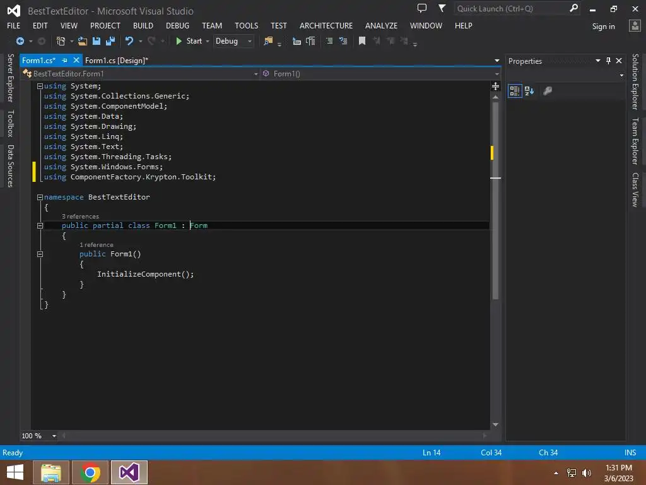Click the Display Object Member List icon
Image resolution: width=646 pixels, height=485 pixels.
(x=297, y=41)
